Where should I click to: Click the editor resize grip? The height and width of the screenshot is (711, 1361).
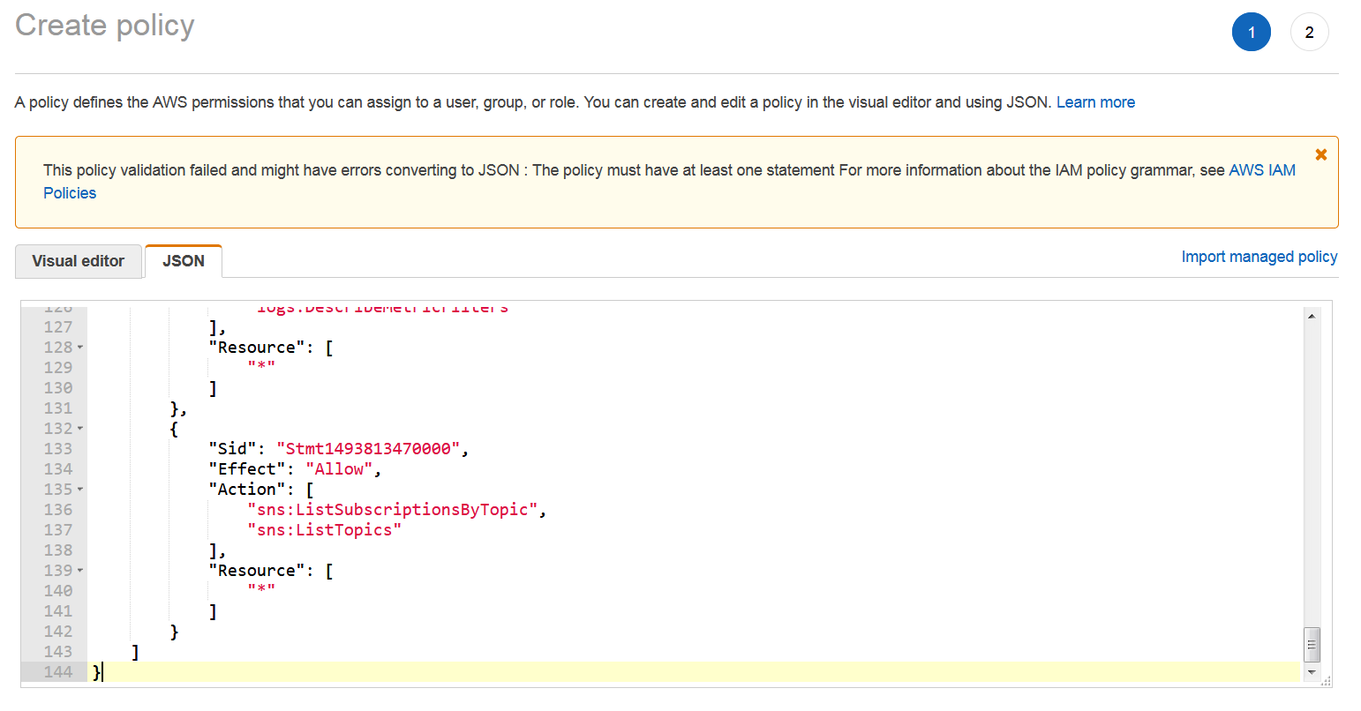point(1324,682)
